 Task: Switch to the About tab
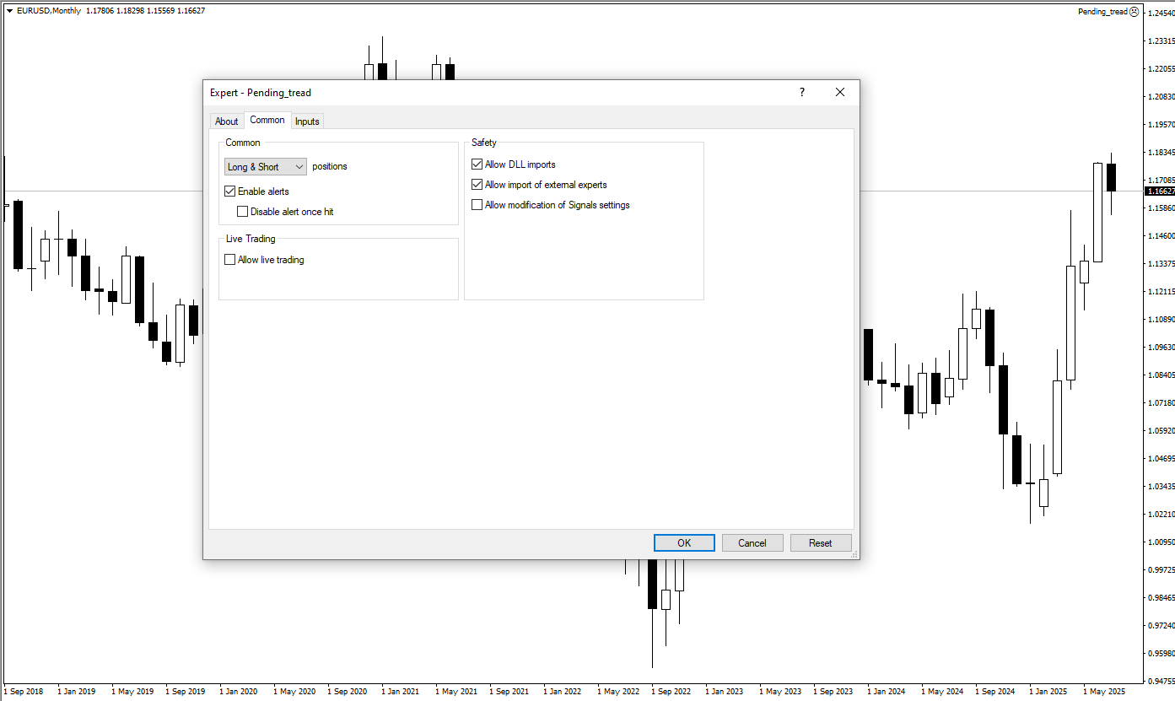click(227, 121)
